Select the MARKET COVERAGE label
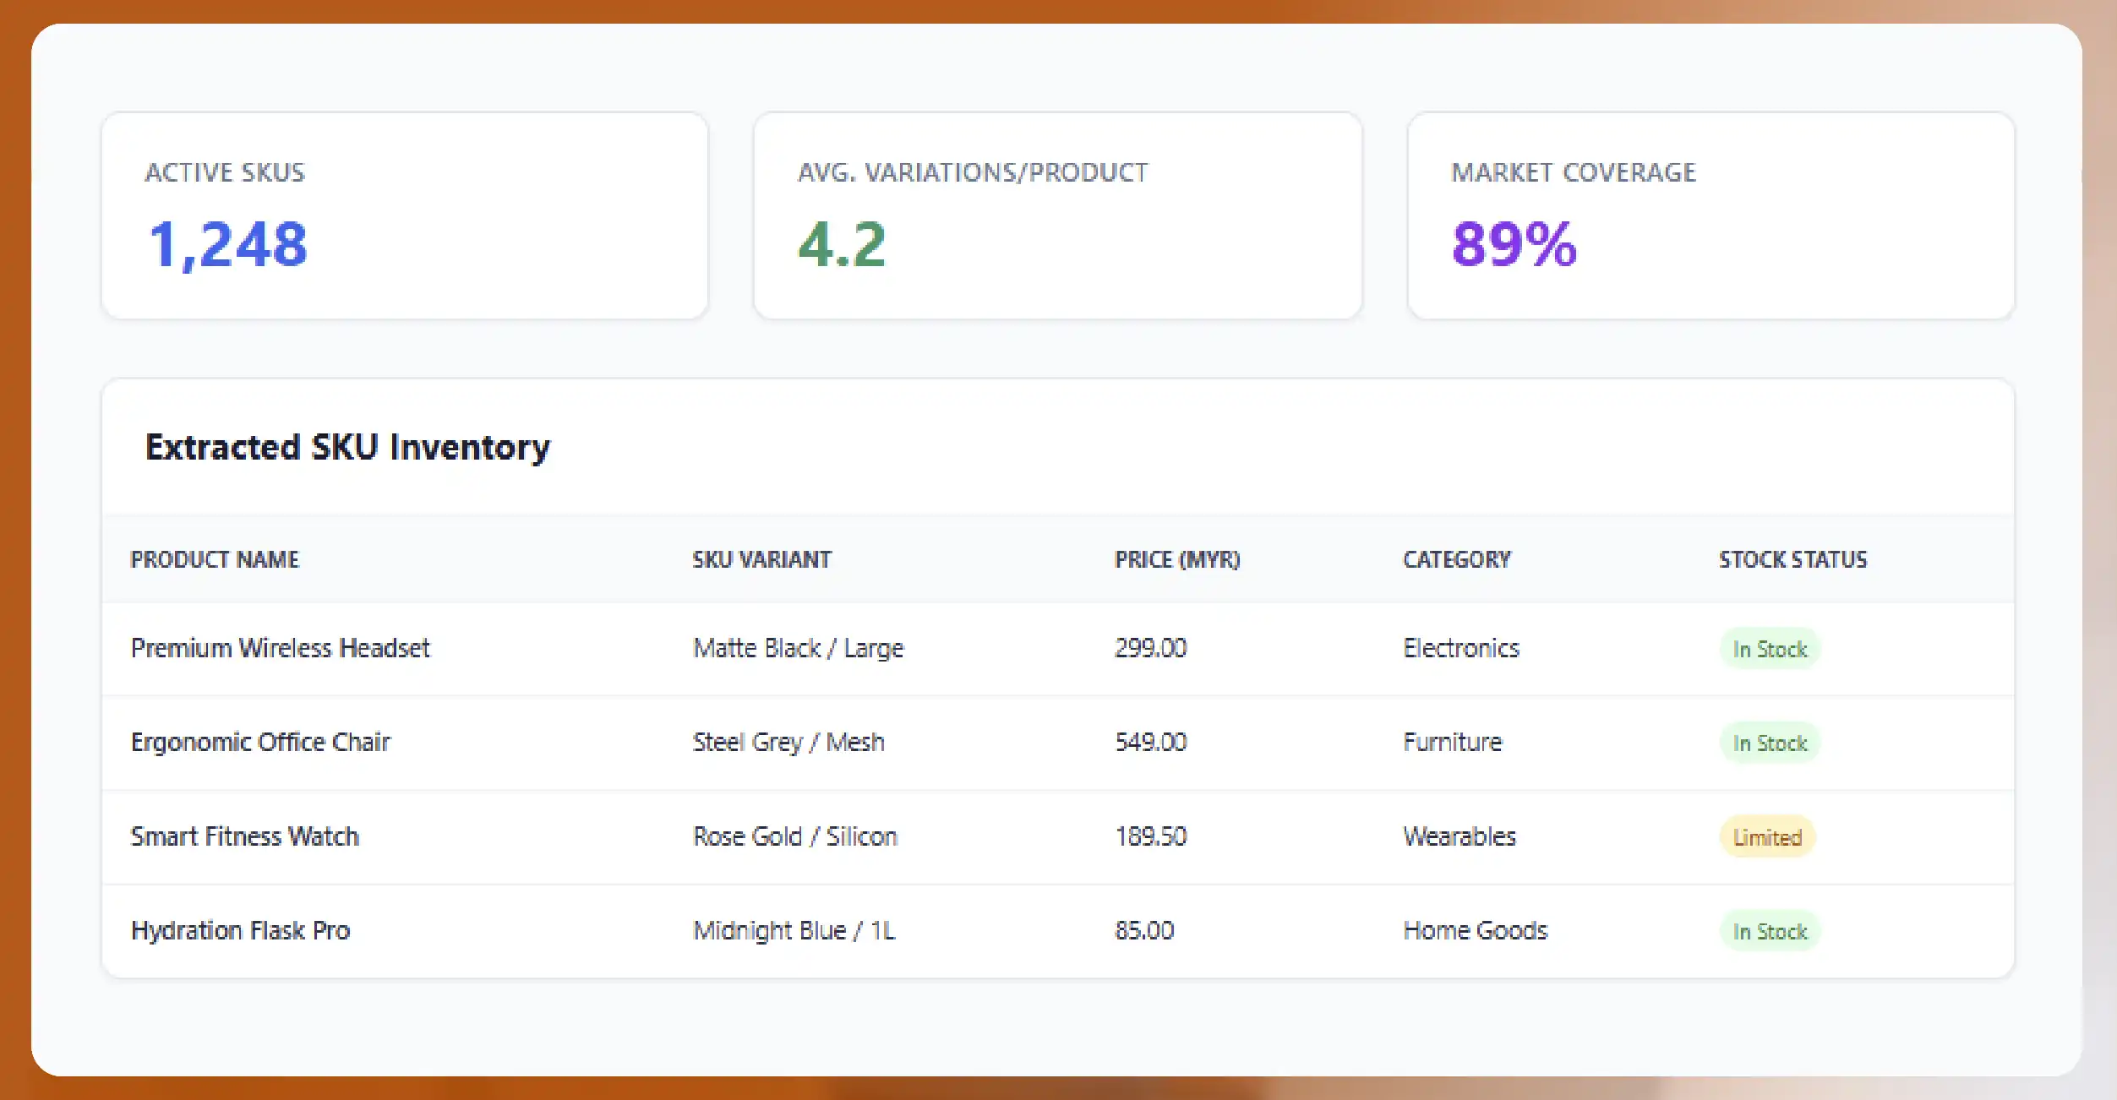This screenshot has width=2117, height=1100. (1574, 172)
